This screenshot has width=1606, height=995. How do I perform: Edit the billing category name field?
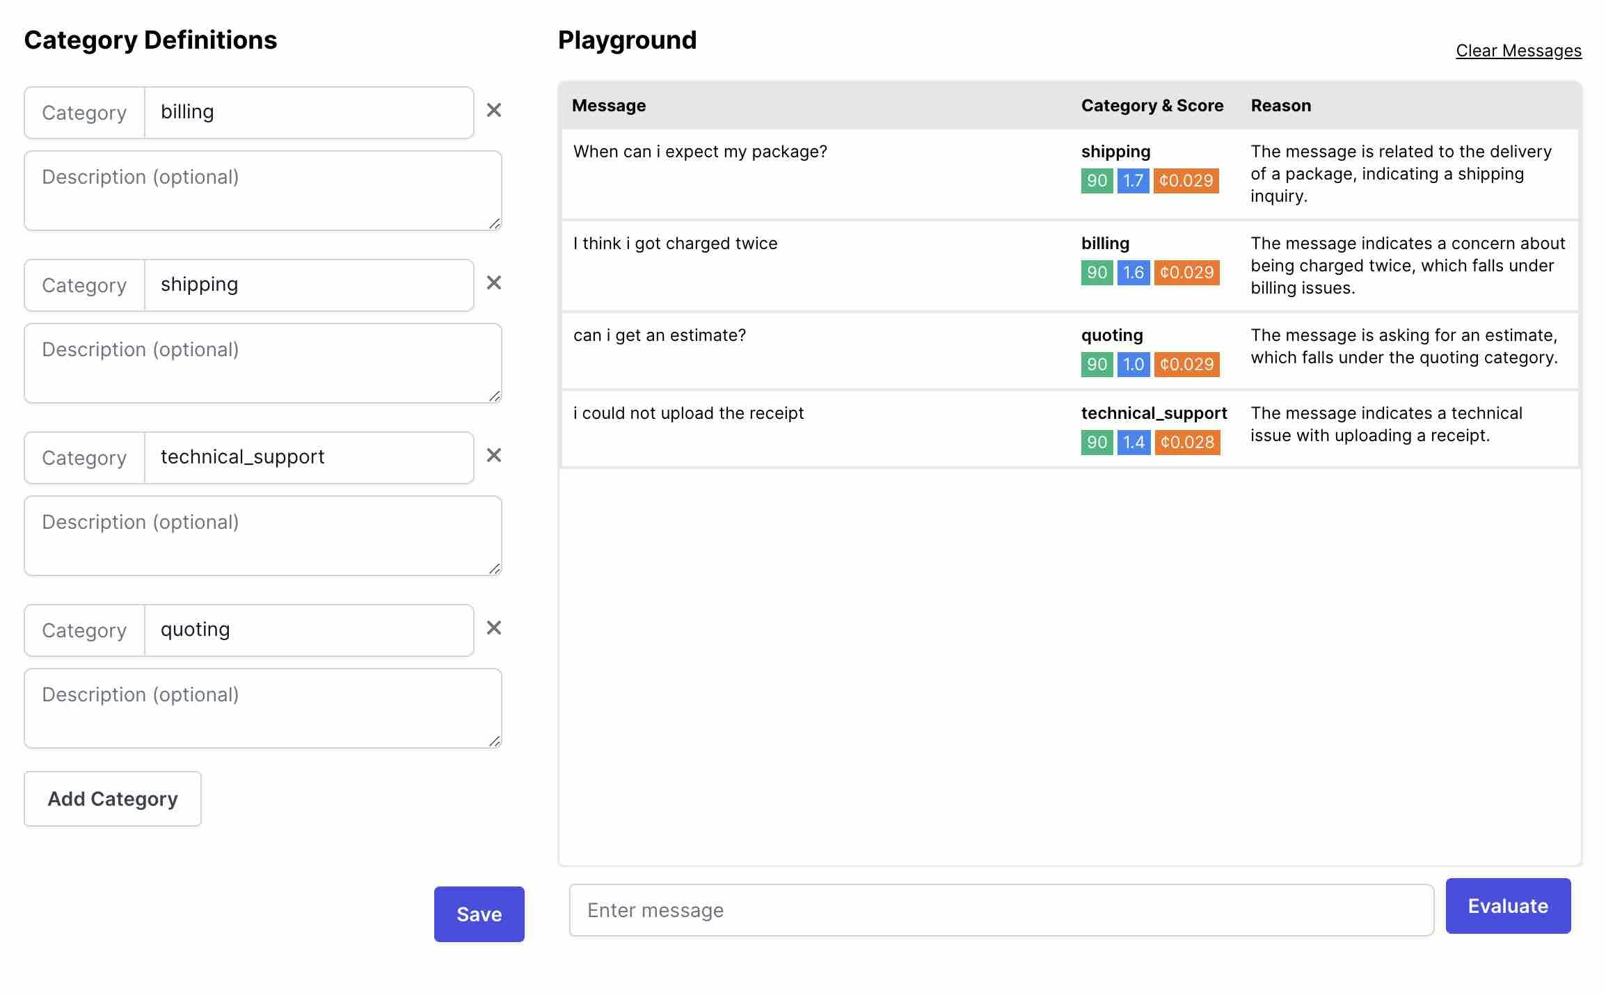coord(308,113)
